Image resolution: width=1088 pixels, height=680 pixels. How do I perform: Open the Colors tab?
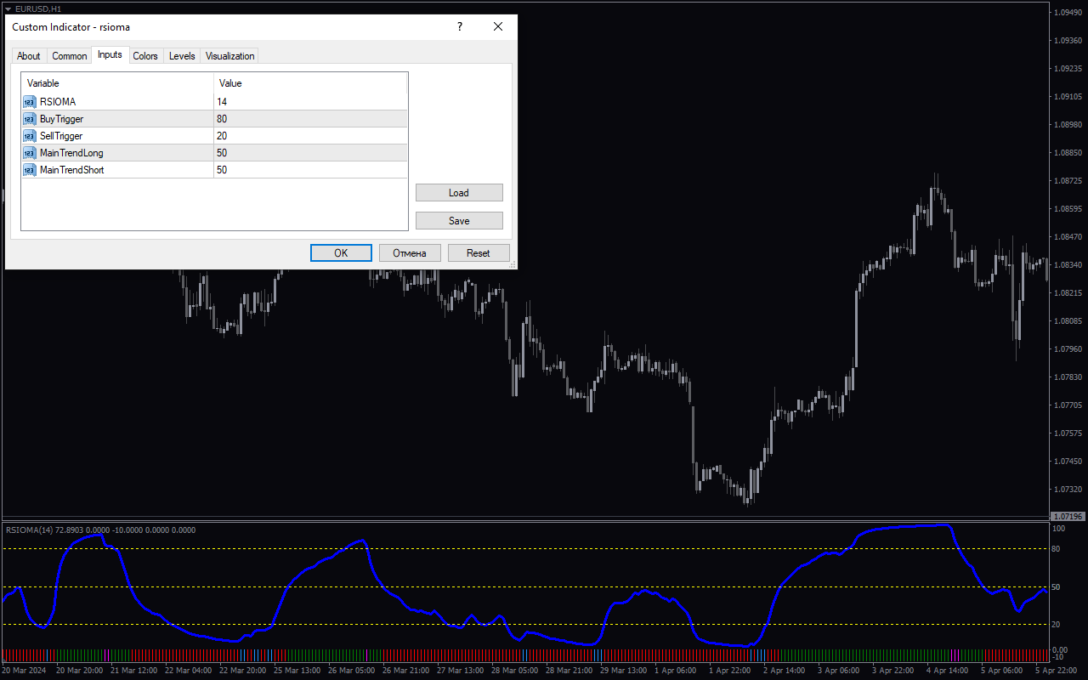point(145,56)
